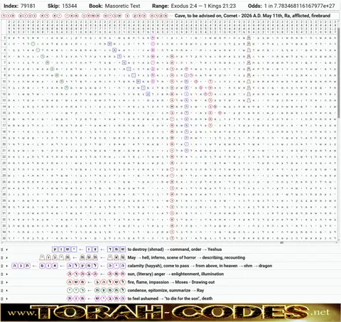Expand the 'to feel ashamed' term row

tap(7, 299)
